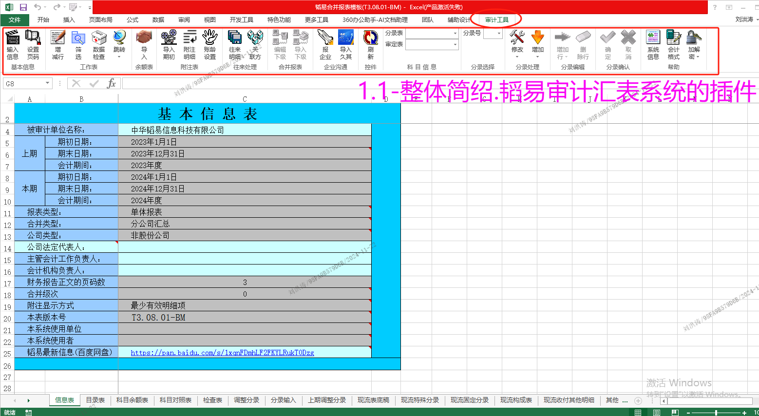Select the 调整分录 sheet tab
This screenshot has height=416, width=759.
tap(247, 400)
